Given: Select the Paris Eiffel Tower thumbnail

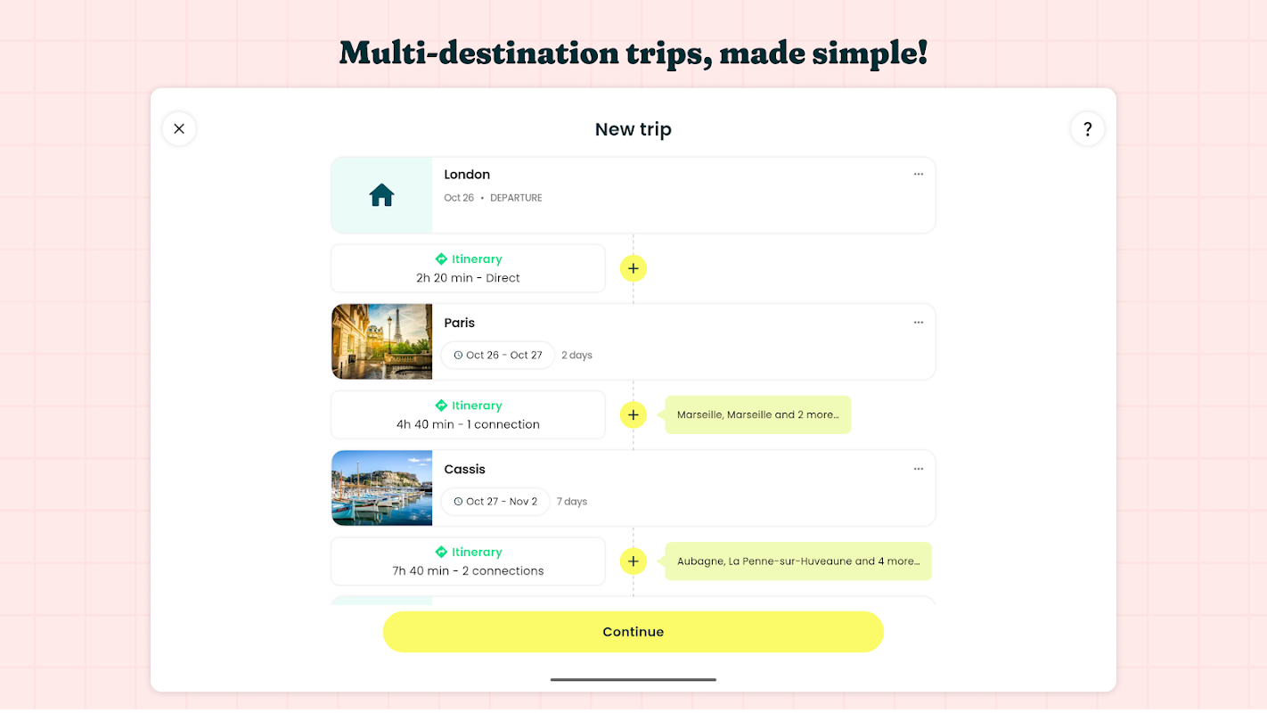Looking at the screenshot, I should pyautogui.click(x=381, y=341).
